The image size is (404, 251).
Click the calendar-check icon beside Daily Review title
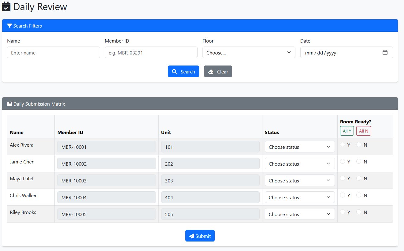6,7
